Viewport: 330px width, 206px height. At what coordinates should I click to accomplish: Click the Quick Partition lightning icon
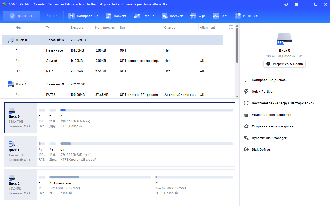[x=246, y=92]
